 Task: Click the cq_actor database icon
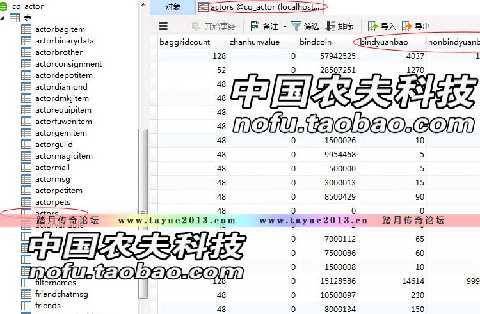[4, 6]
